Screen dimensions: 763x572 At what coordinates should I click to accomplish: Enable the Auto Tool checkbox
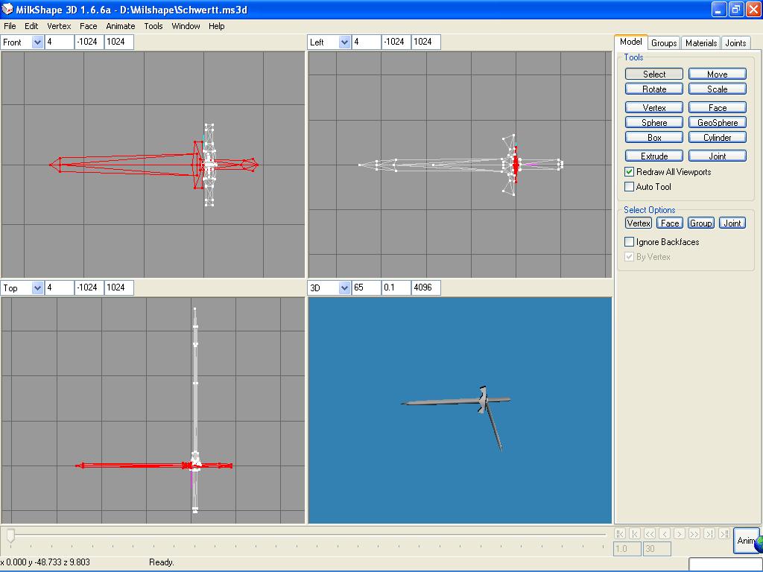(x=630, y=187)
